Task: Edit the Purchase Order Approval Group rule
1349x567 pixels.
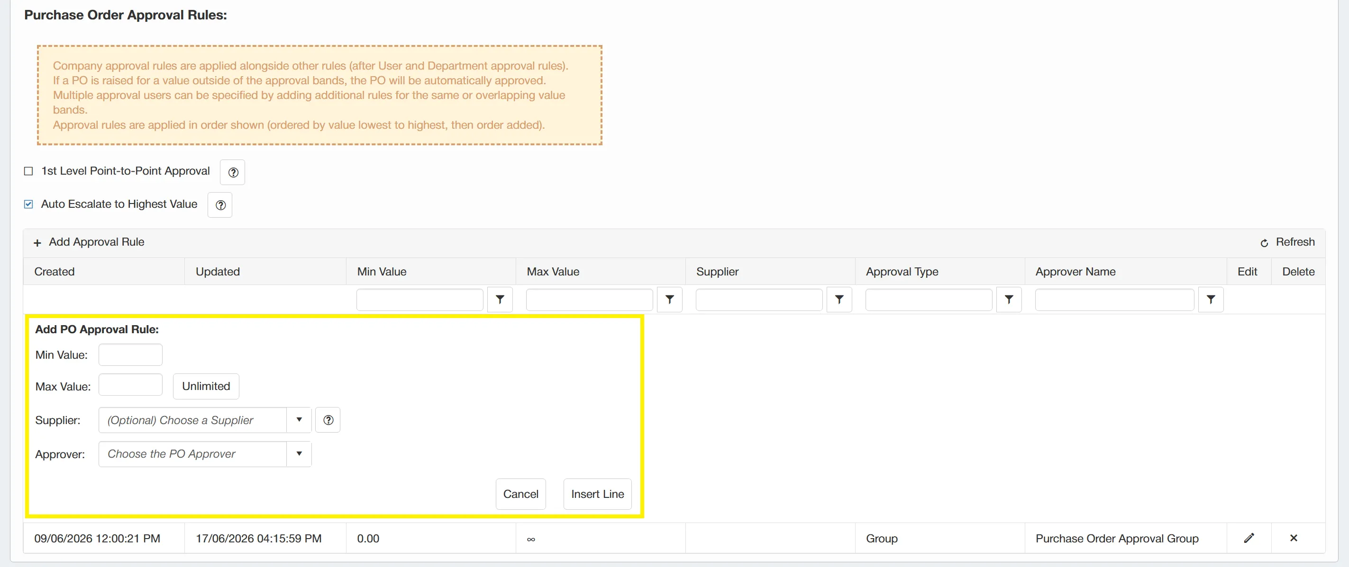Action: pyautogui.click(x=1249, y=538)
